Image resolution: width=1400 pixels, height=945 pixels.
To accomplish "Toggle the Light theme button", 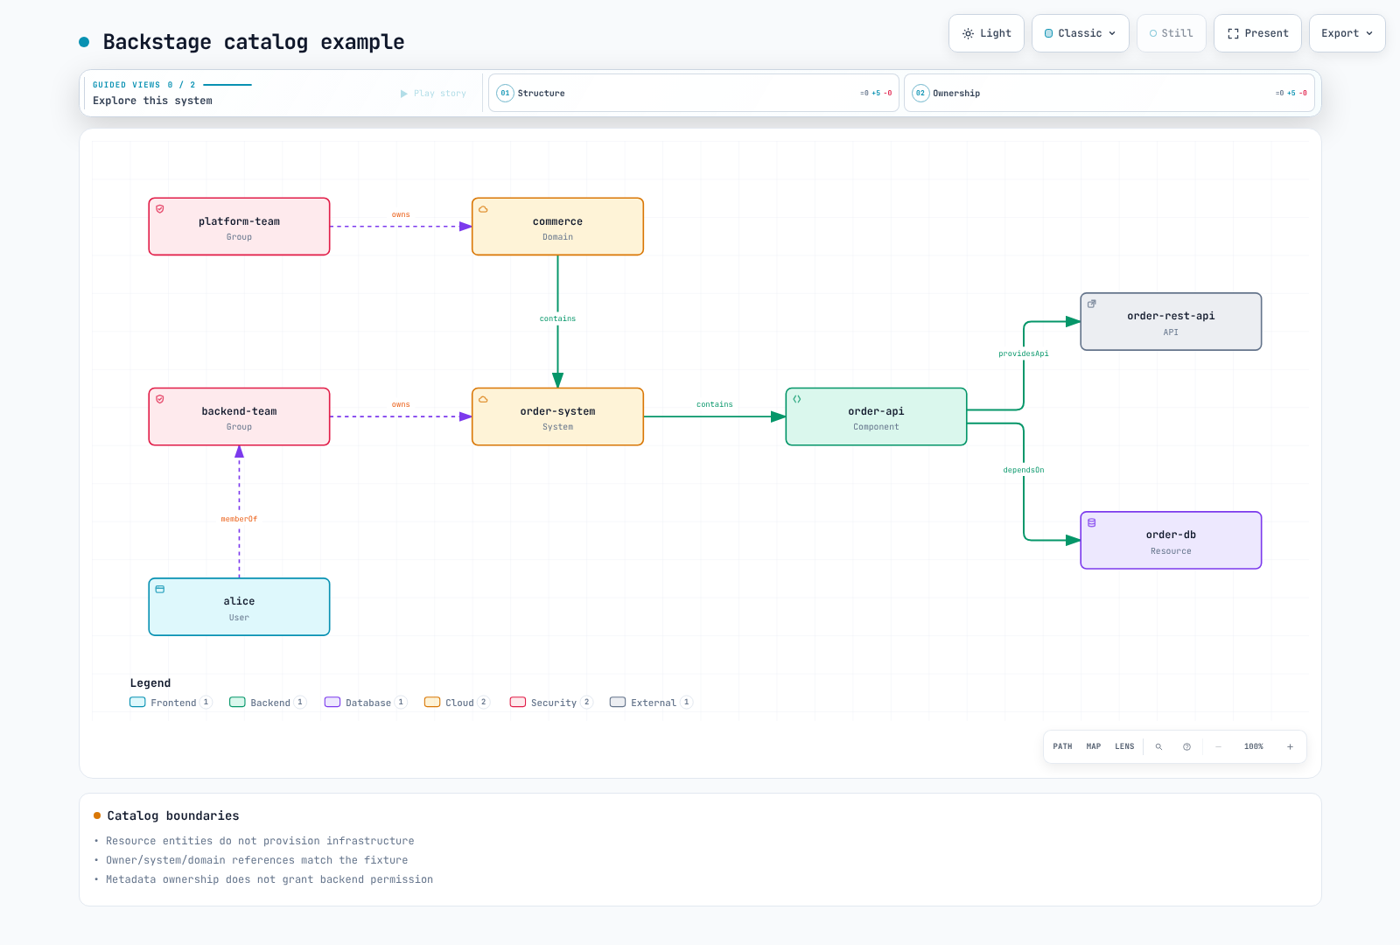I will click(x=986, y=33).
